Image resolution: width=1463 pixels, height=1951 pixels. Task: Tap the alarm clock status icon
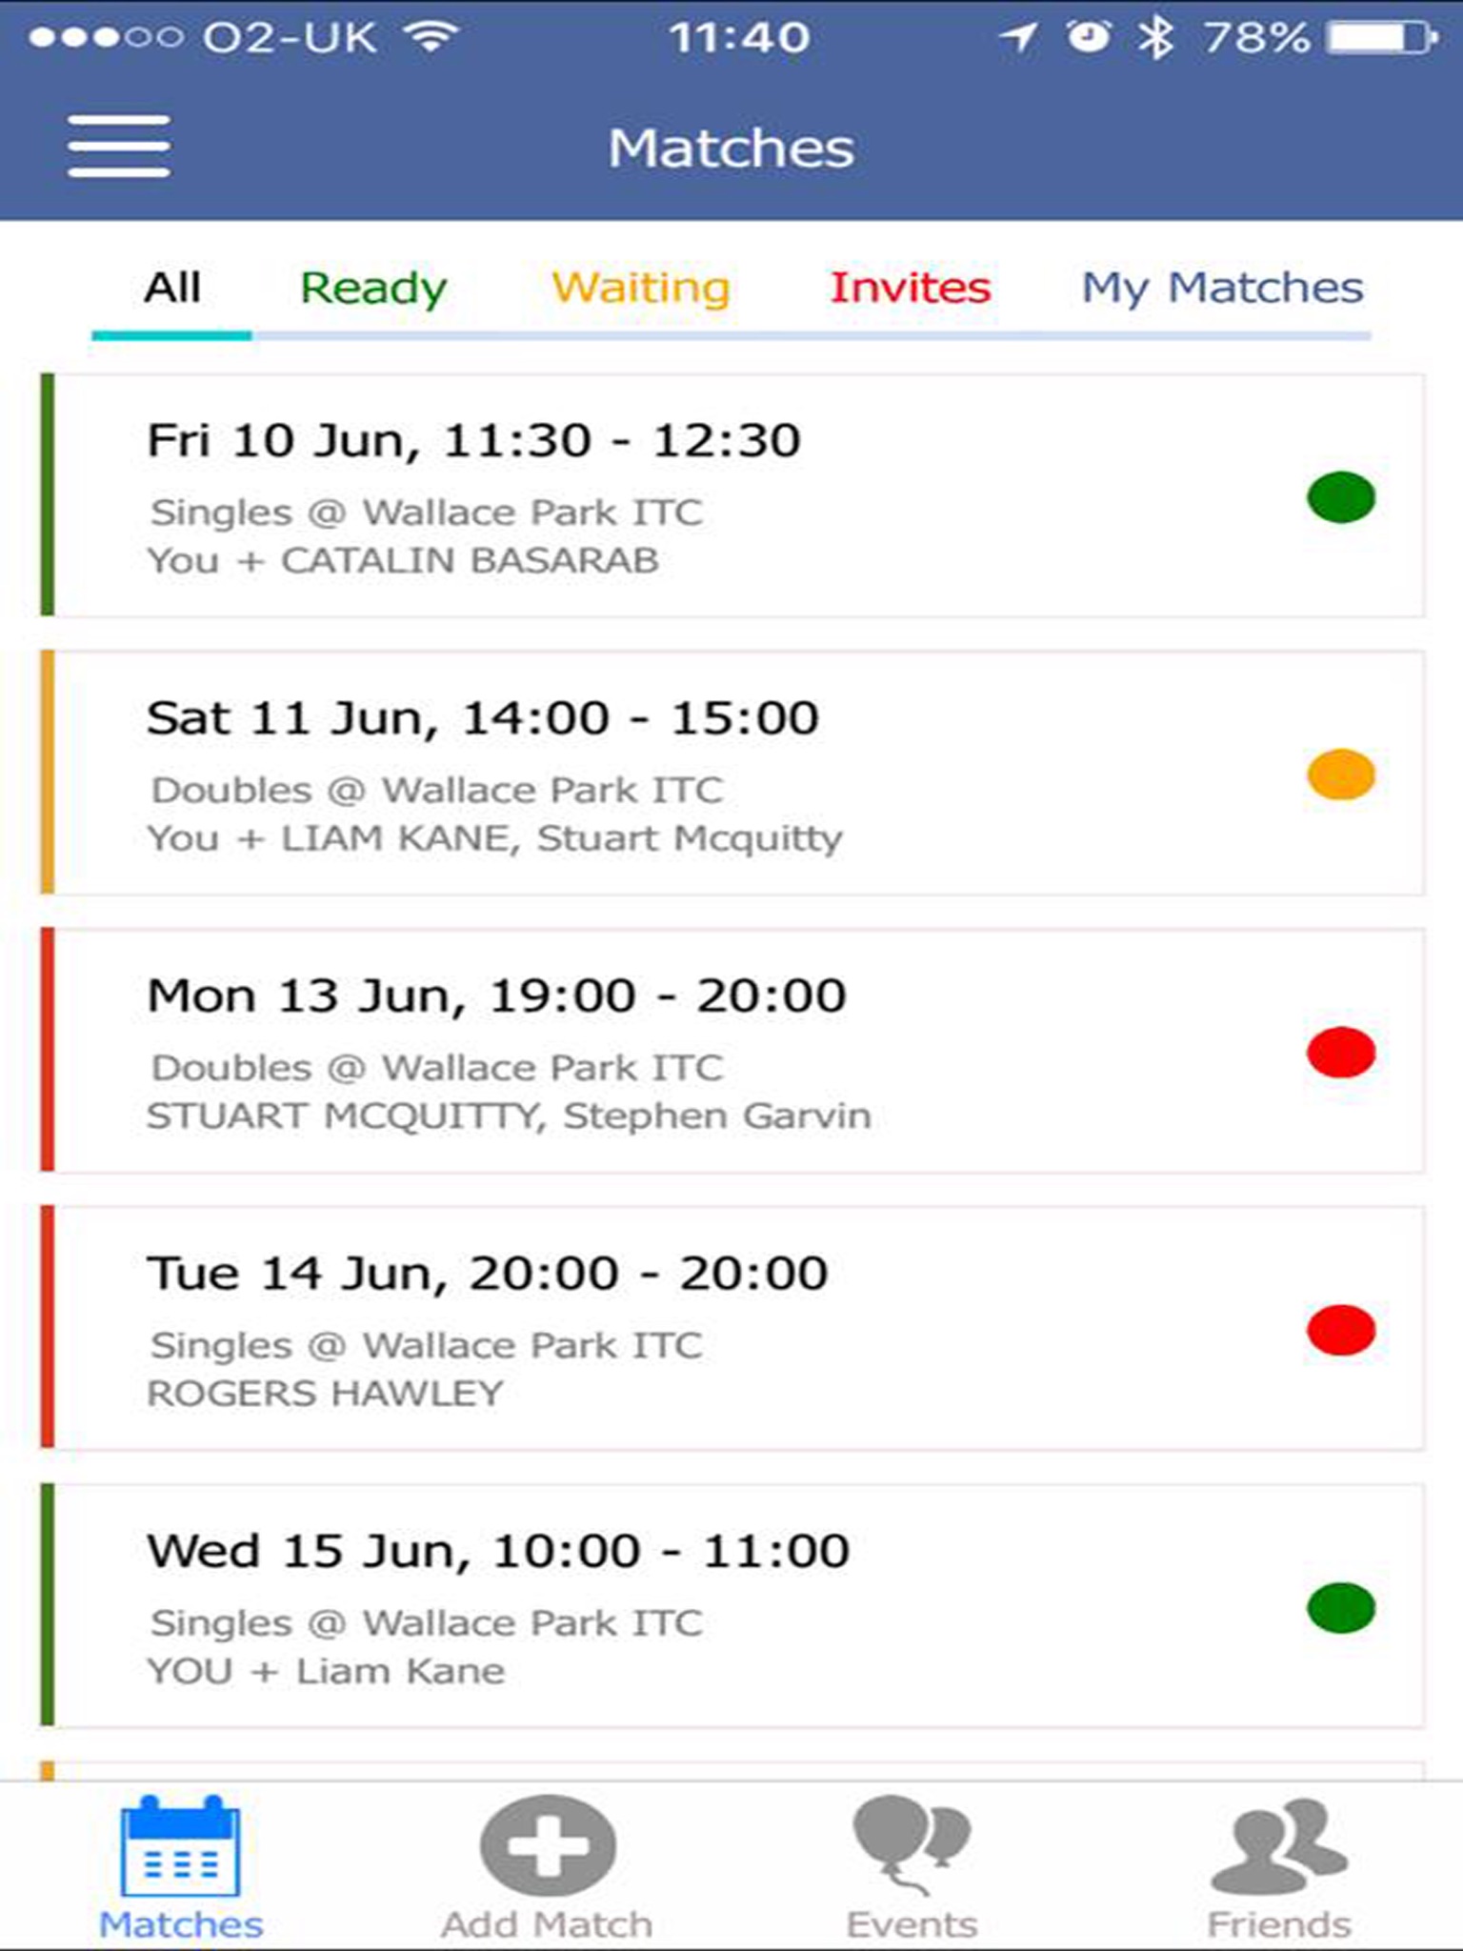[x=1088, y=38]
